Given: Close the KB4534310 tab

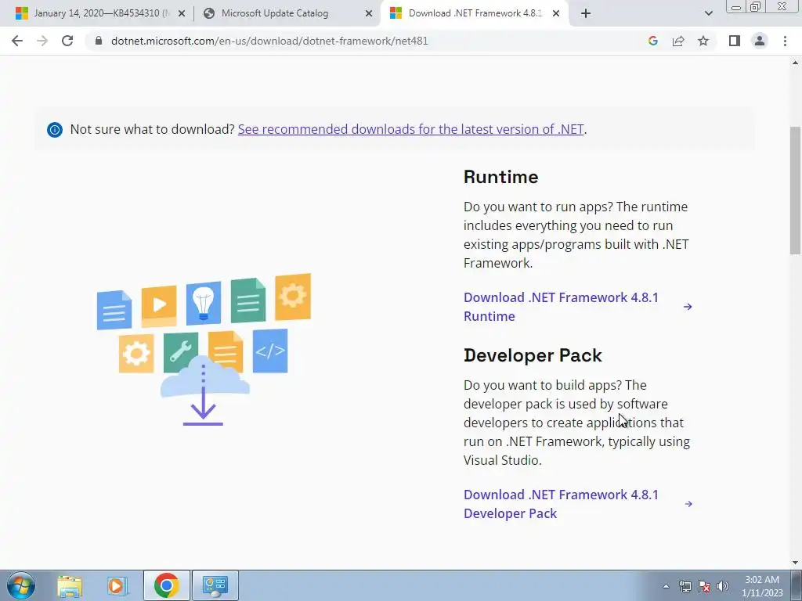Looking at the screenshot, I should pos(182,14).
